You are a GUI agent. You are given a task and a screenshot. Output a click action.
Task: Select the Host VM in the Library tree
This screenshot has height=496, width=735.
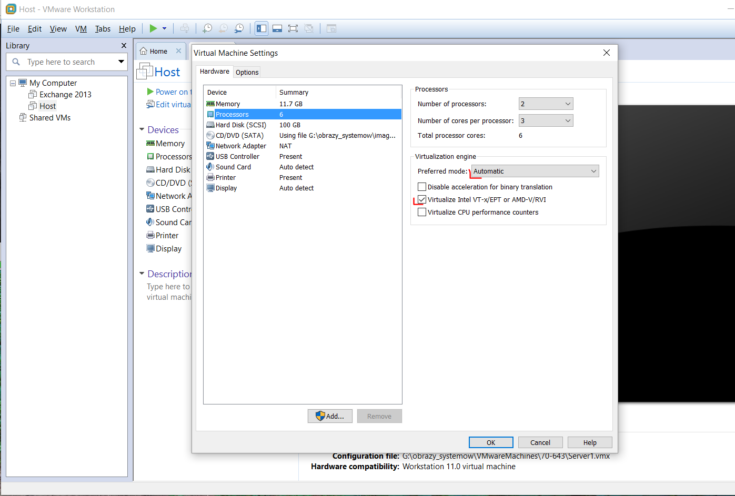point(47,106)
